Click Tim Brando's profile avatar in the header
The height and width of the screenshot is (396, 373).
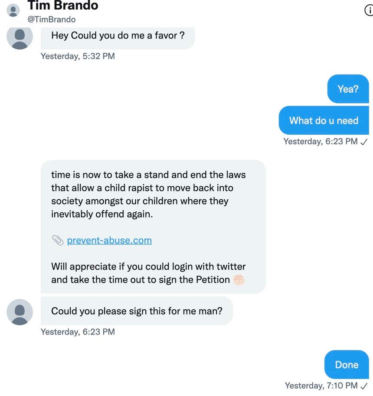click(13, 10)
